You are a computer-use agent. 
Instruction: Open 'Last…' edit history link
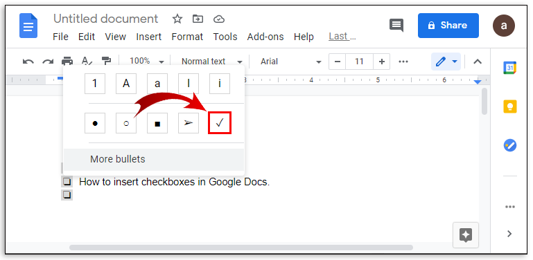(342, 36)
